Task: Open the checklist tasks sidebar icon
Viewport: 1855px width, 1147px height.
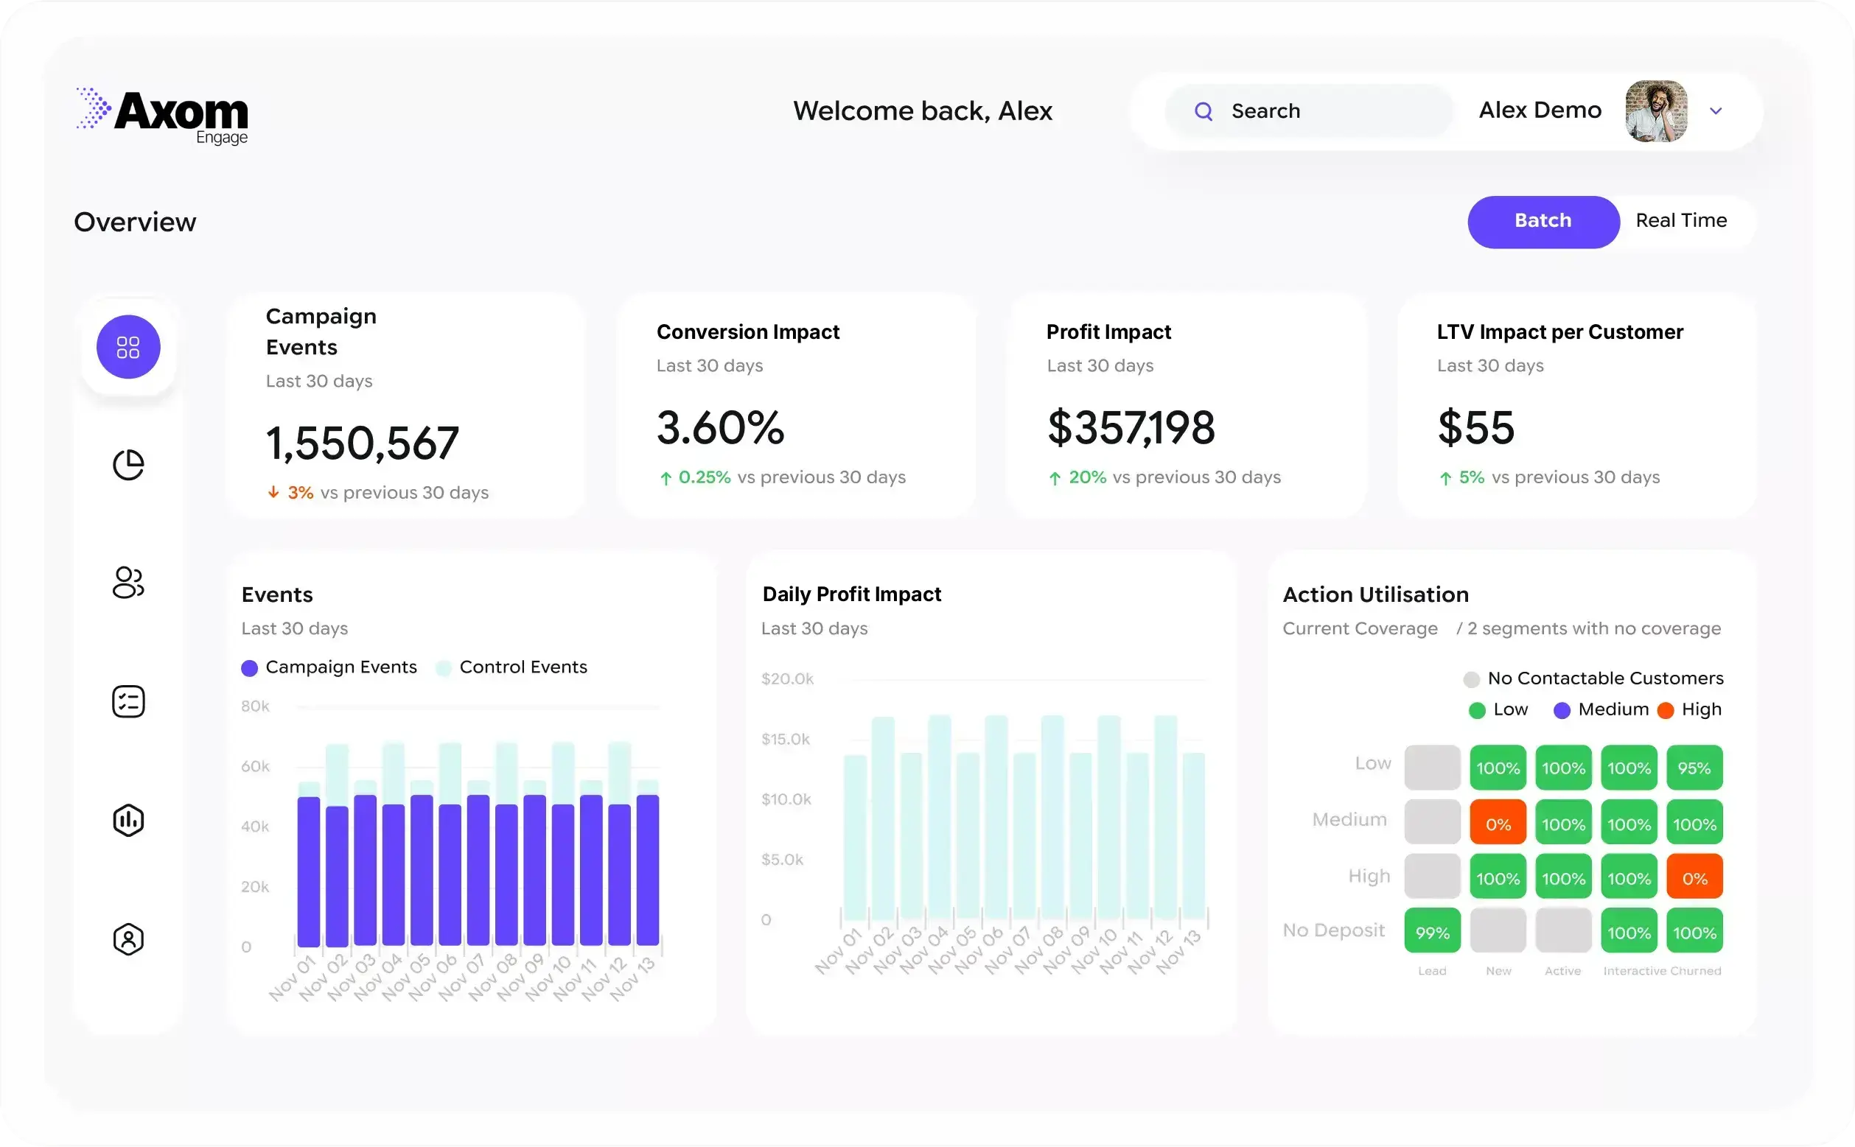Action: click(x=128, y=702)
